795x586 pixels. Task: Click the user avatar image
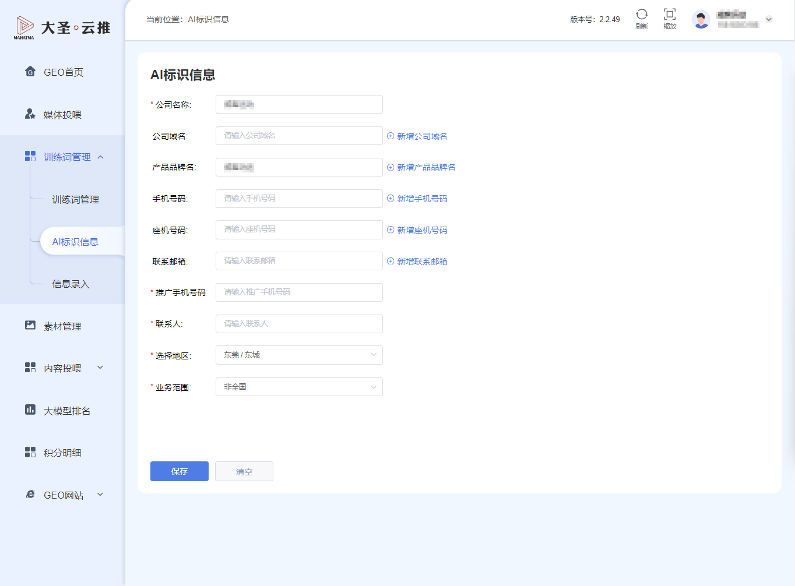point(701,19)
